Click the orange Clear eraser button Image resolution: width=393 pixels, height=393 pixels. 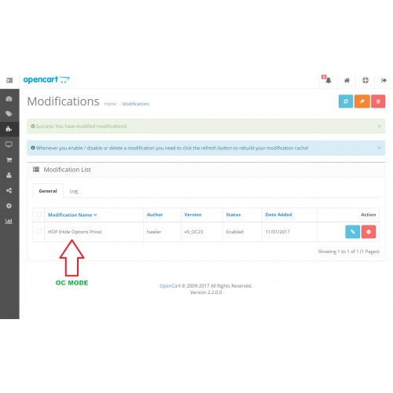point(362,101)
